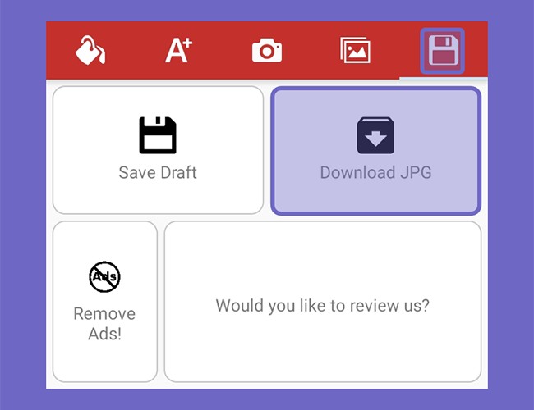Click 'Would you like to review us?'
This screenshot has height=410, width=534.
click(323, 302)
